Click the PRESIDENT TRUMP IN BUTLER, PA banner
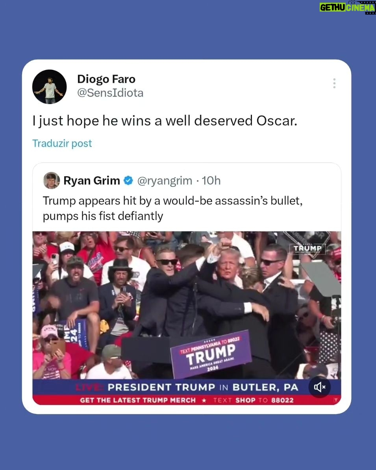Viewport: 376px width, 470px height. [x=203, y=387]
